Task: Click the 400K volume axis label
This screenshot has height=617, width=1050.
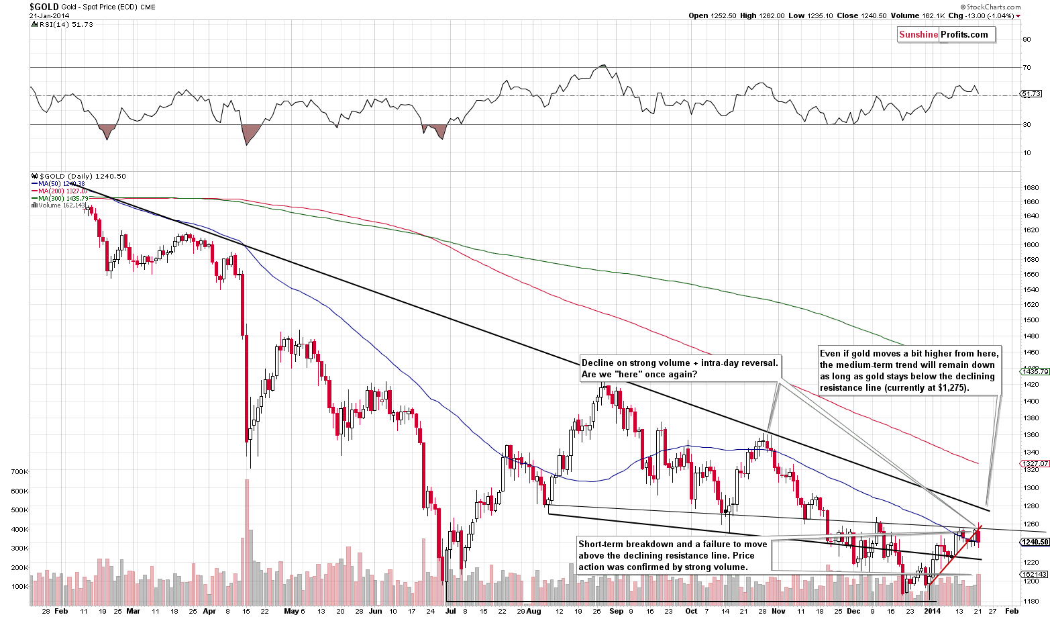Action: click(x=20, y=529)
